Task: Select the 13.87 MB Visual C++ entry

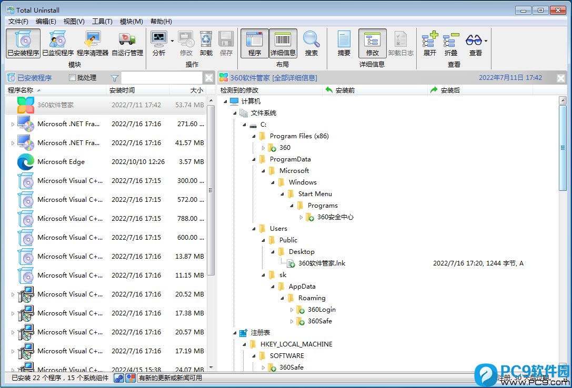Action: [x=106, y=257]
